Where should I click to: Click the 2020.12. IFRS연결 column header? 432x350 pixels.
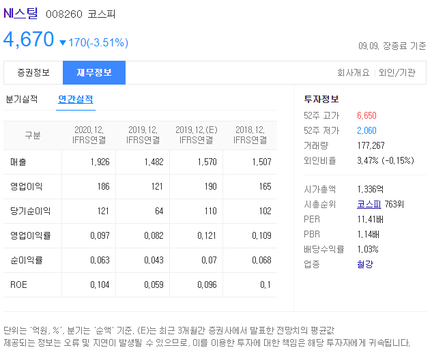coord(89,135)
